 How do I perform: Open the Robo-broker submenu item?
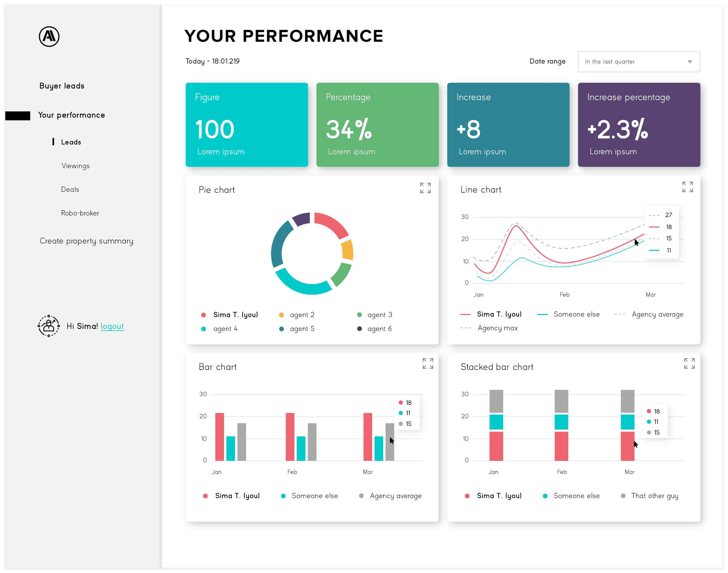coord(80,213)
